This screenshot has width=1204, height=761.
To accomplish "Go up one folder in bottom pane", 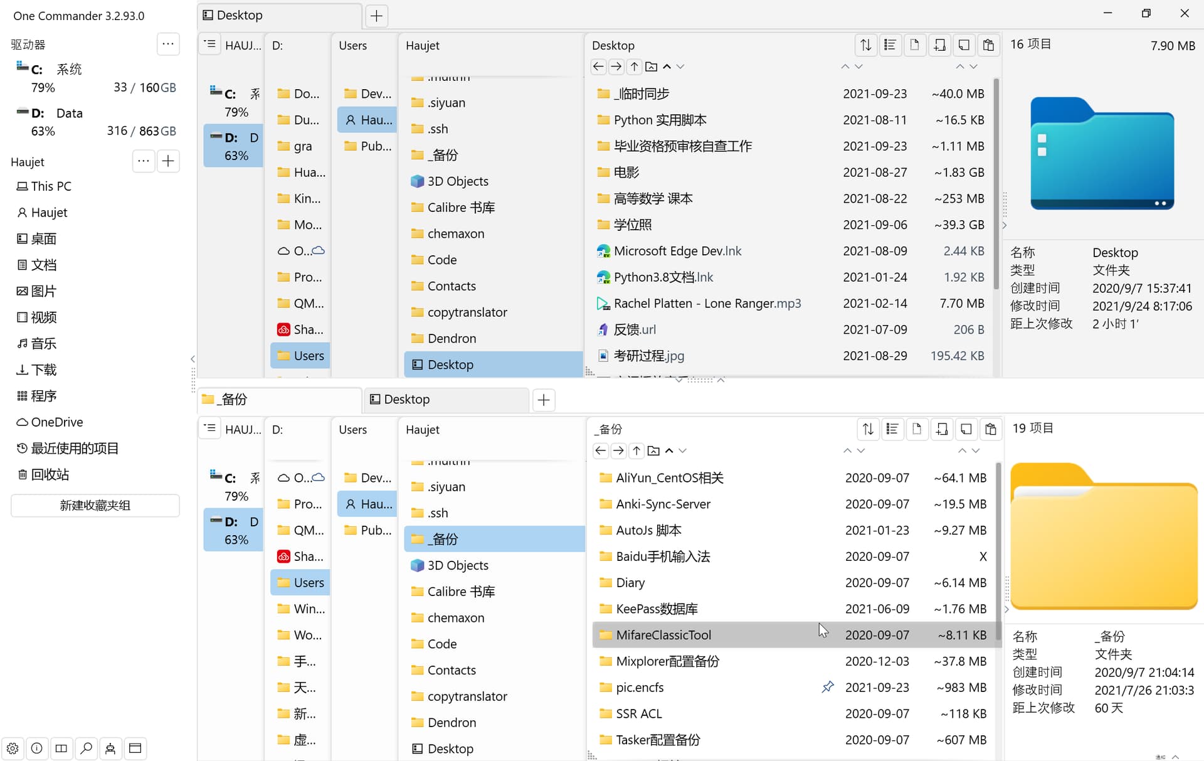I will pyautogui.click(x=636, y=450).
